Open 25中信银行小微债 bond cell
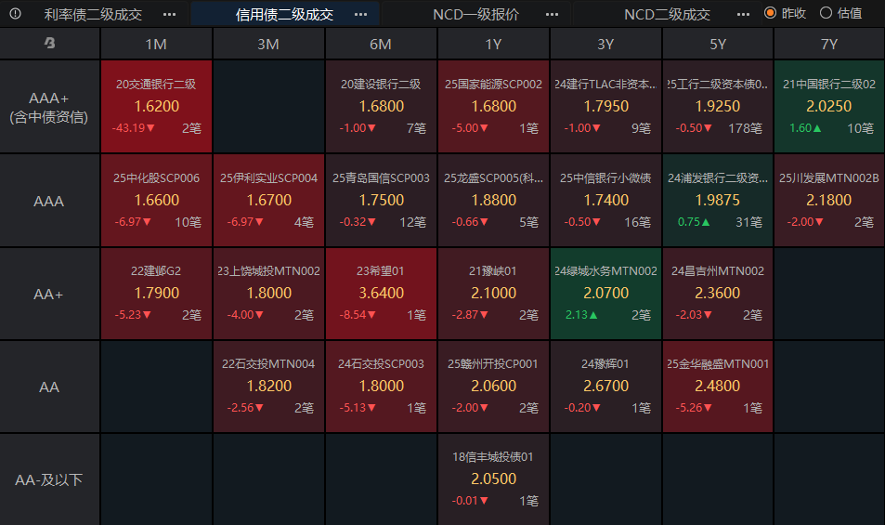Image resolution: width=885 pixels, height=525 pixels. 605,201
